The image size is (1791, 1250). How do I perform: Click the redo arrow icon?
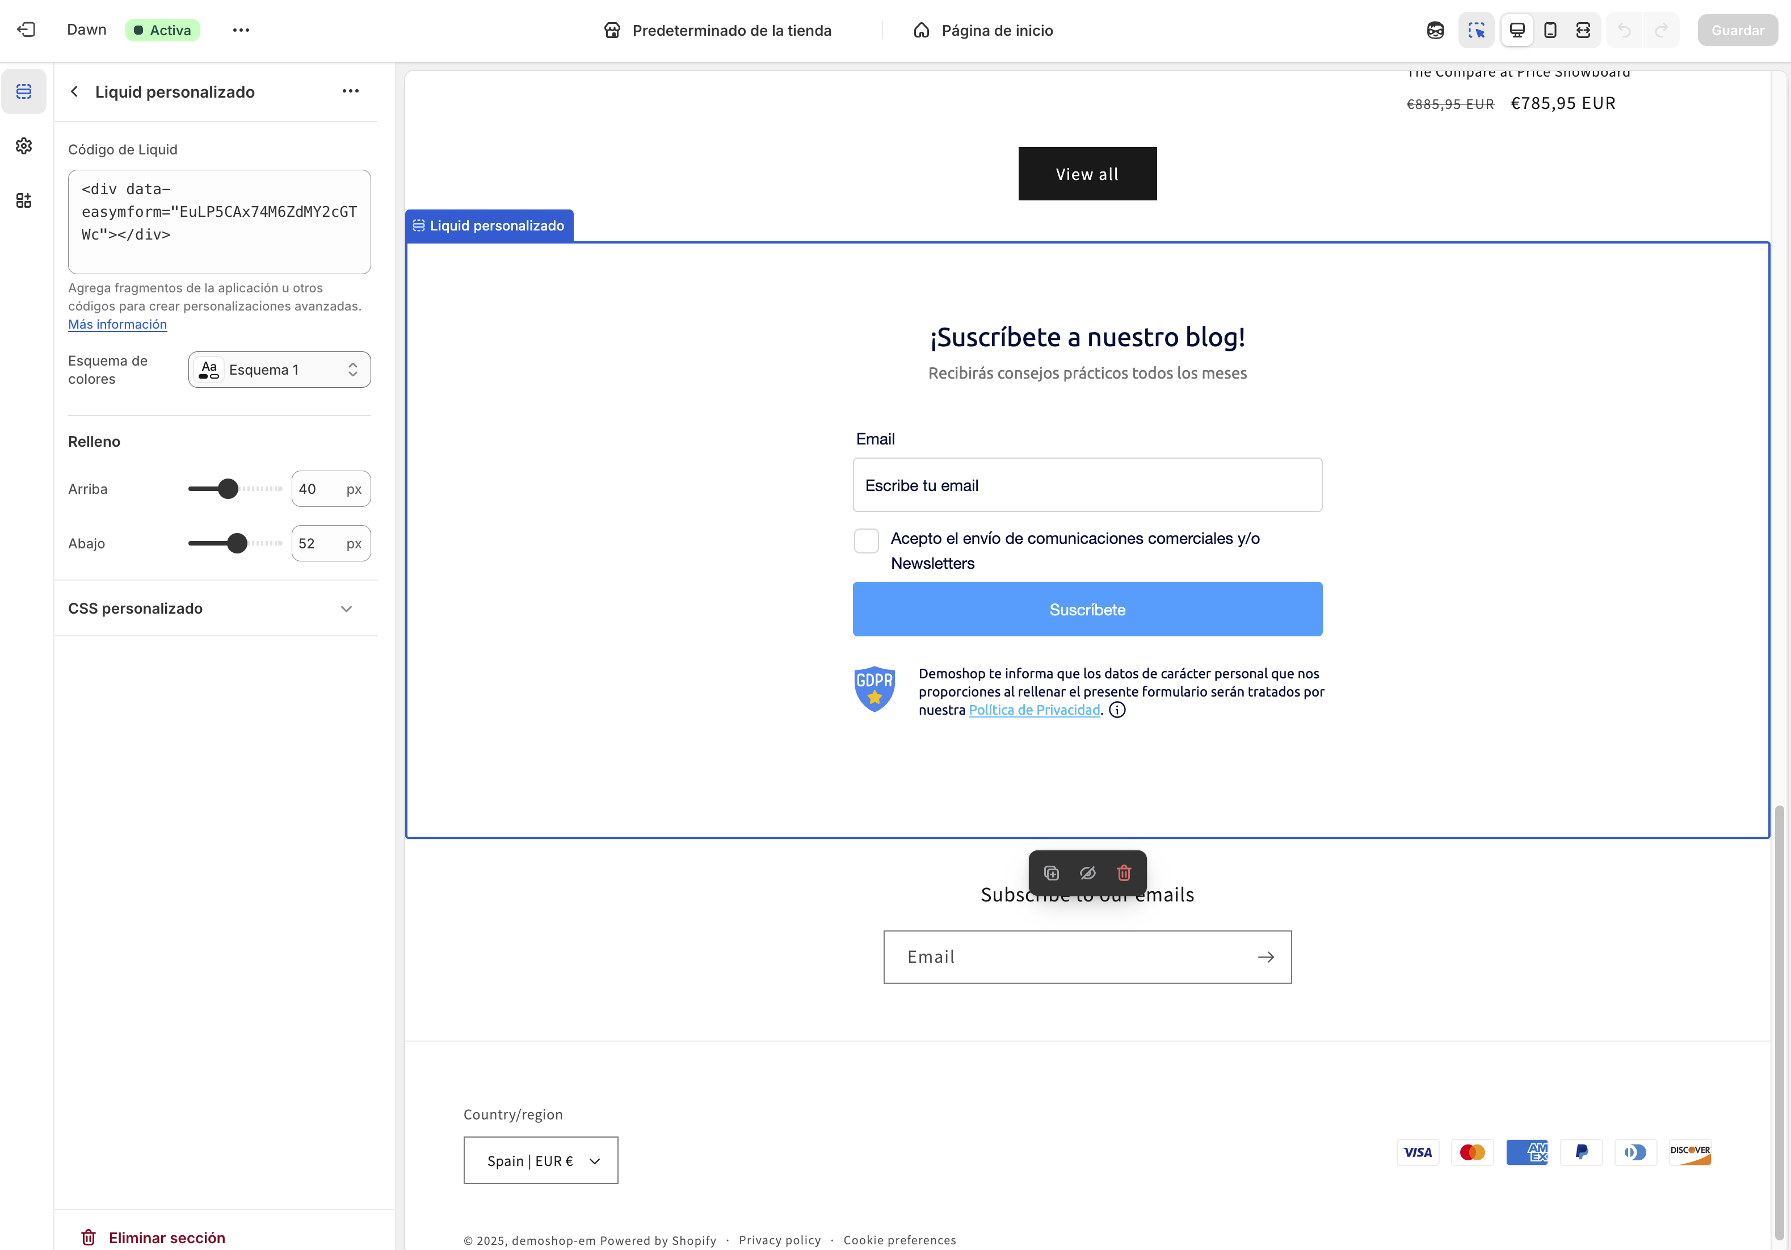(x=1660, y=30)
